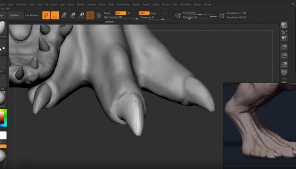Toggle the Zsub mode
The width and height of the screenshot is (296, 169).
[x=153, y=13]
